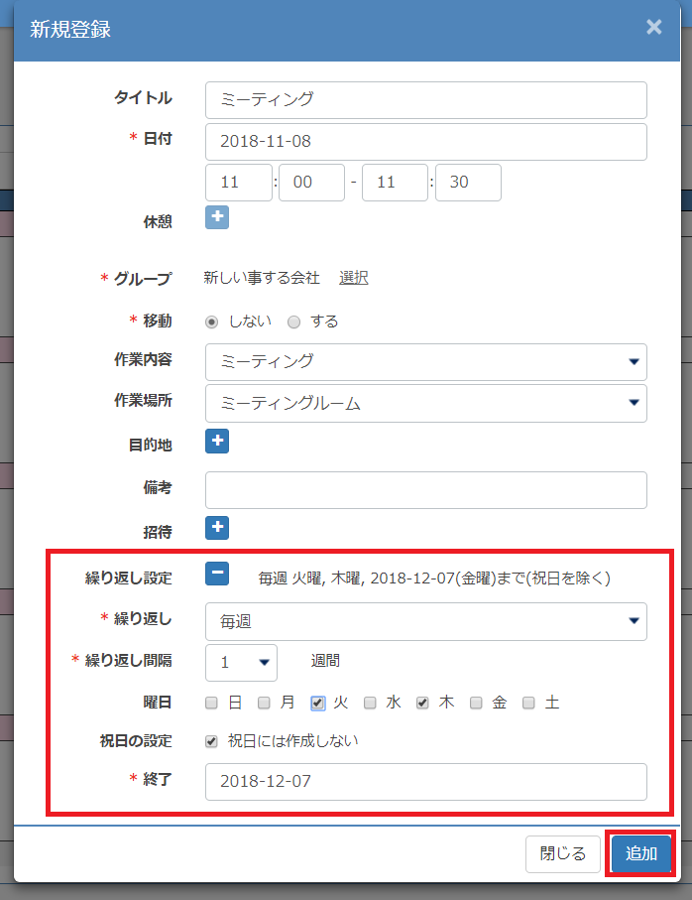Open the 繰り返し間隔 number dropdown
Screen dimensions: 692x900
click(241, 663)
